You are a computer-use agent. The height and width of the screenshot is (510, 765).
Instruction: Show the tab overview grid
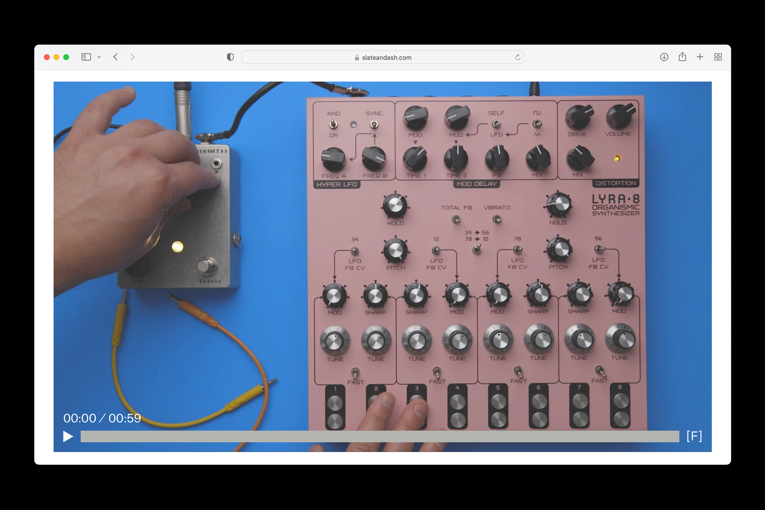718,57
